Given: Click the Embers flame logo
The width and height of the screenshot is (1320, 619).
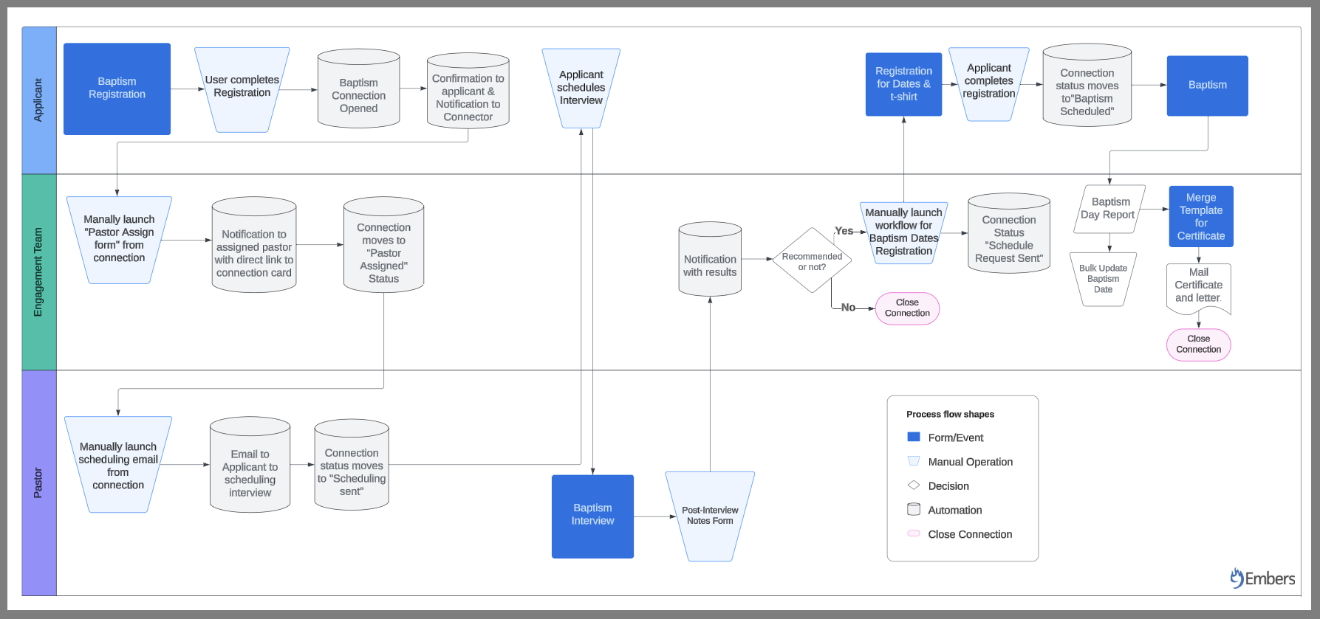Looking at the screenshot, I should coord(1236,578).
